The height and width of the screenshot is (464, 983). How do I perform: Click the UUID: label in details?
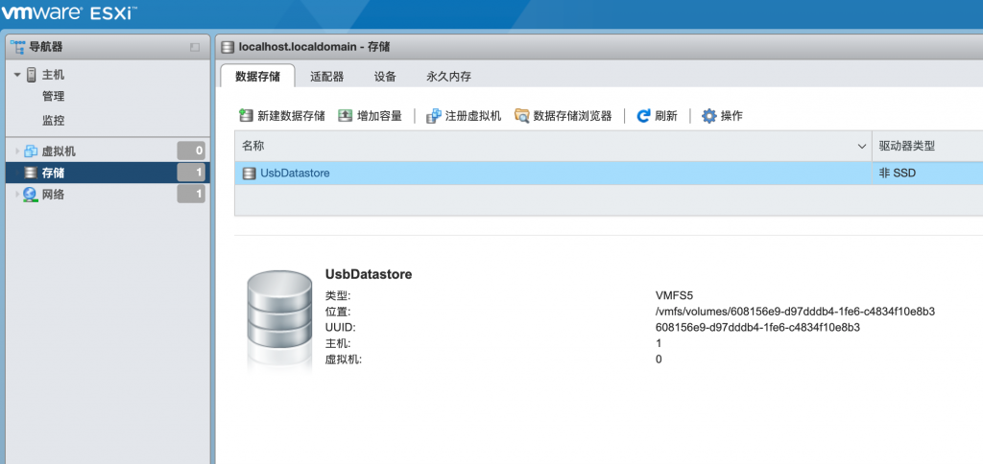[x=341, y=328]
